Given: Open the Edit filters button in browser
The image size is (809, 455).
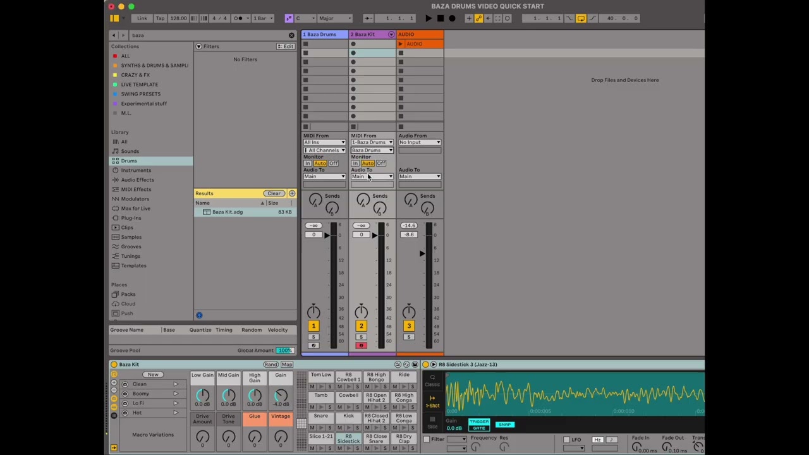Looking at the screenshot, I should point(286,46).
